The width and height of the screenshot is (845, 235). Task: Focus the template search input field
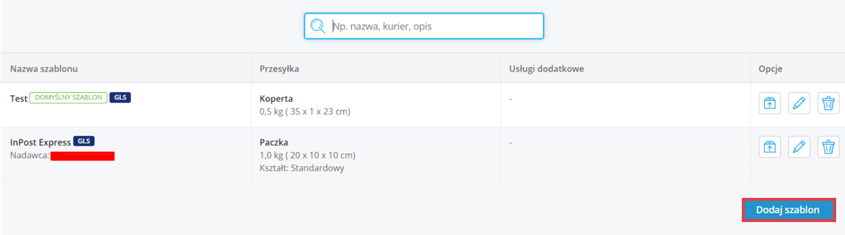coord(424,27)
